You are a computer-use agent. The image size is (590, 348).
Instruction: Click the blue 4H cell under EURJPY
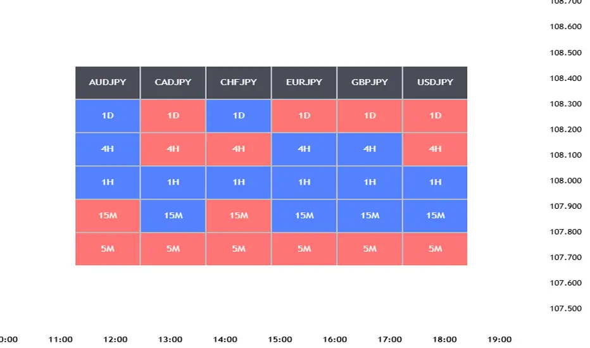click(x=304, y=149)
